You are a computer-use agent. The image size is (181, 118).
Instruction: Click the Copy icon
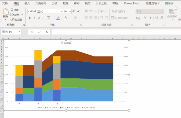12,15
